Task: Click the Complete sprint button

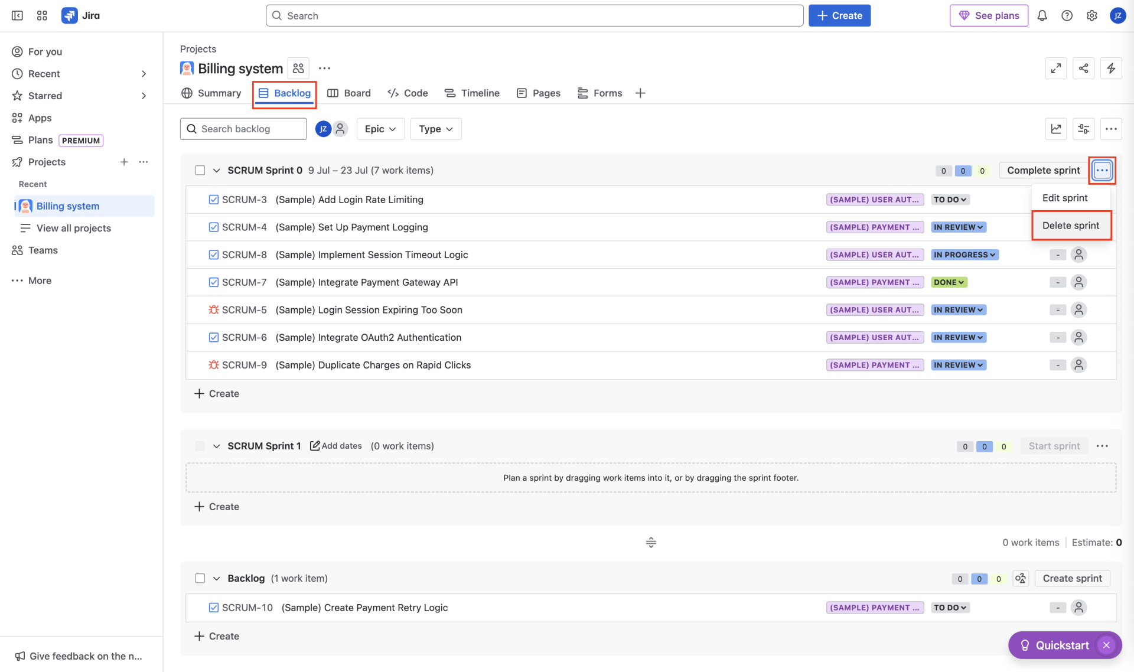Action: pos(1043,171)
